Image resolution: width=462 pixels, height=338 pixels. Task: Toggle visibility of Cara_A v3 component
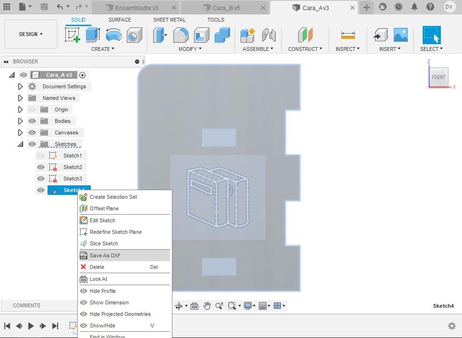pyautogui.click(x=23, y=75)
